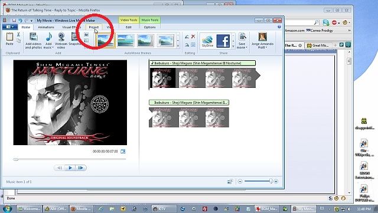Click the 11:48 PM system clock
This screenshot has width=378, height=213.
[364, 209]
